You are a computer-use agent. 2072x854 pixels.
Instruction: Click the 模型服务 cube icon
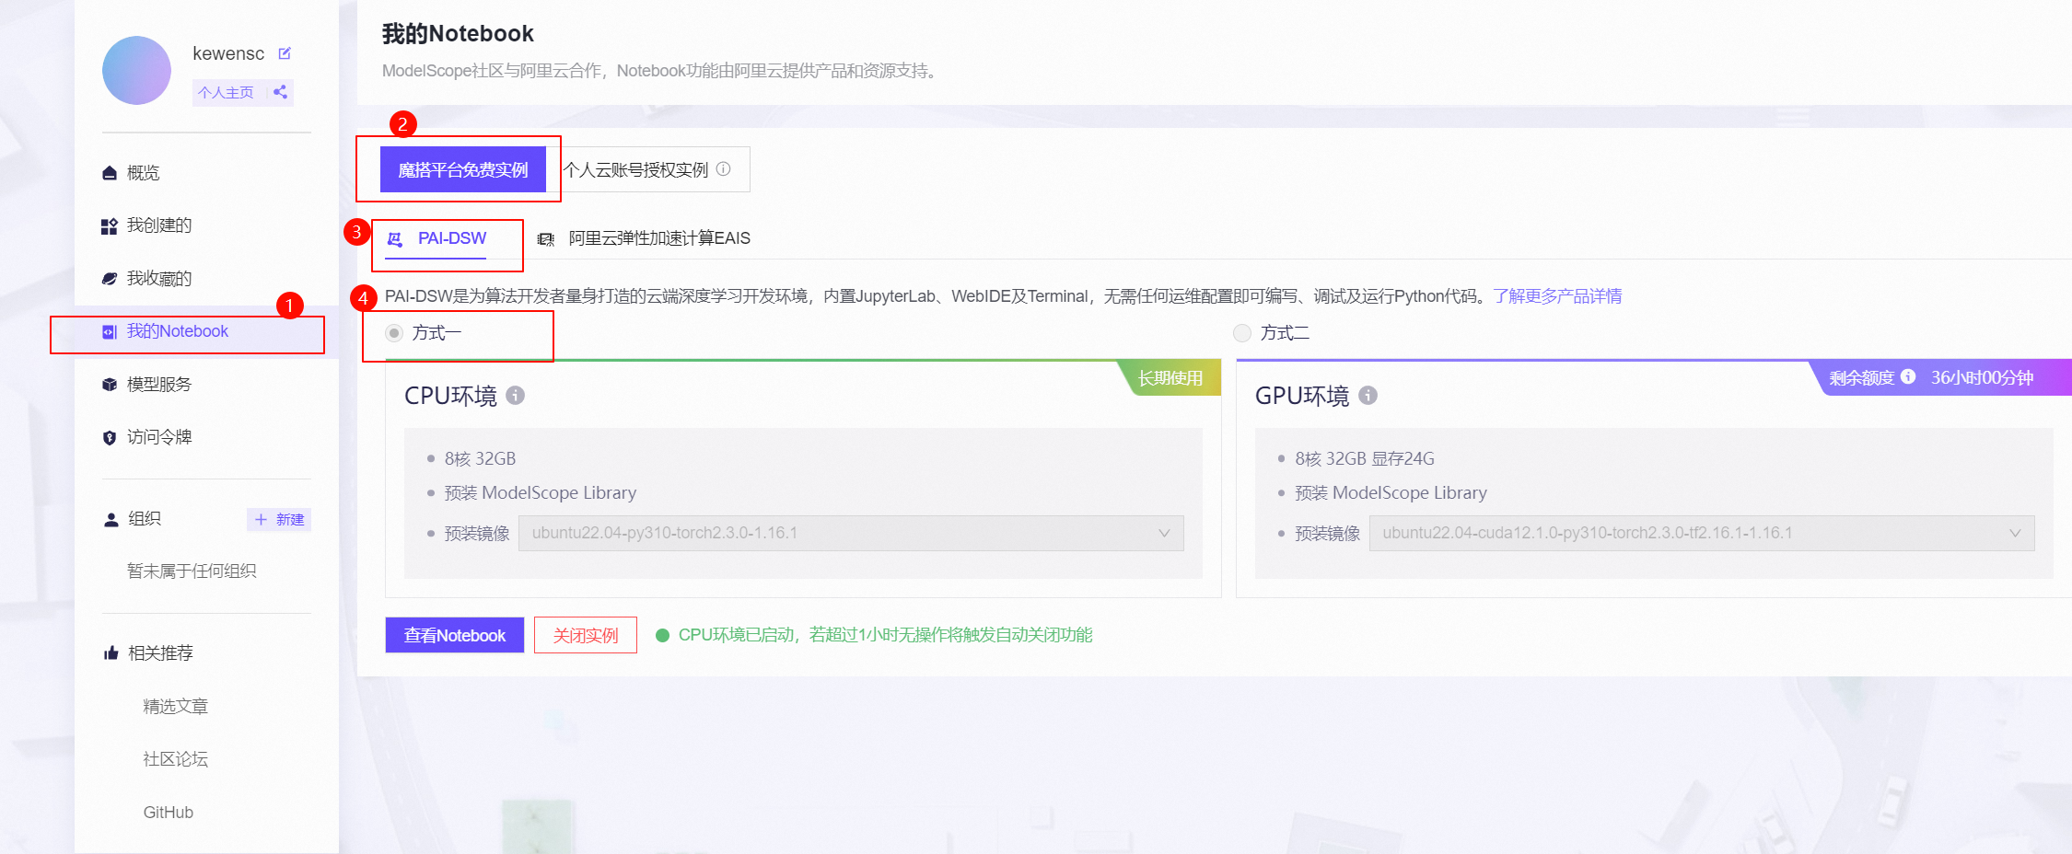(110, 385)
